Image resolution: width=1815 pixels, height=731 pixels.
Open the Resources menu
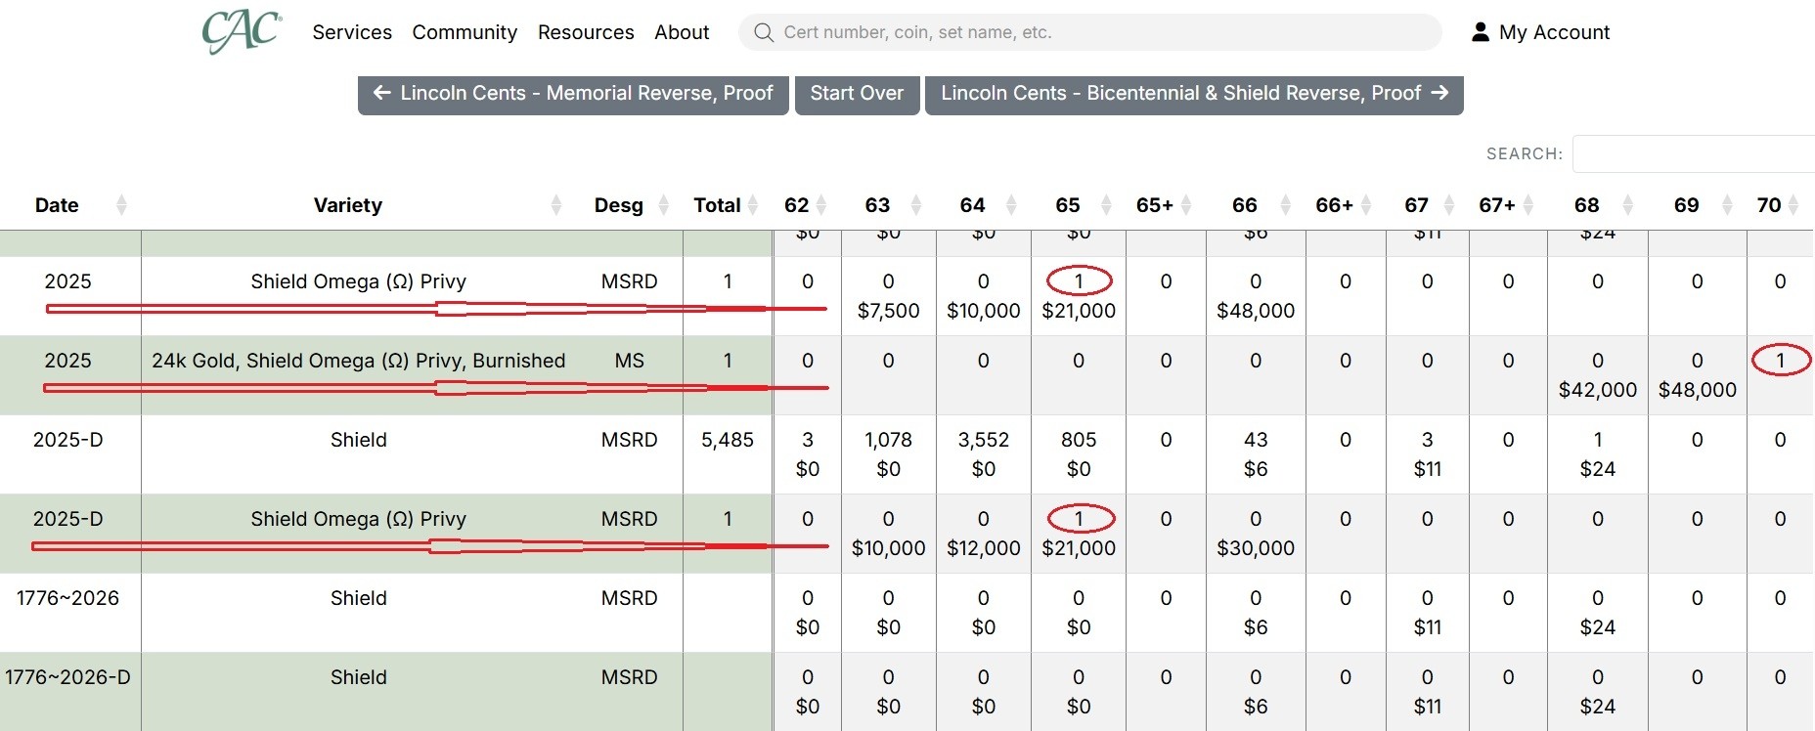point(586,32)
